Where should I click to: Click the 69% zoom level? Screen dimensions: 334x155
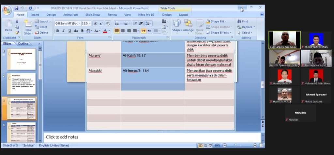pyautogui.click(x=217, y=146)
